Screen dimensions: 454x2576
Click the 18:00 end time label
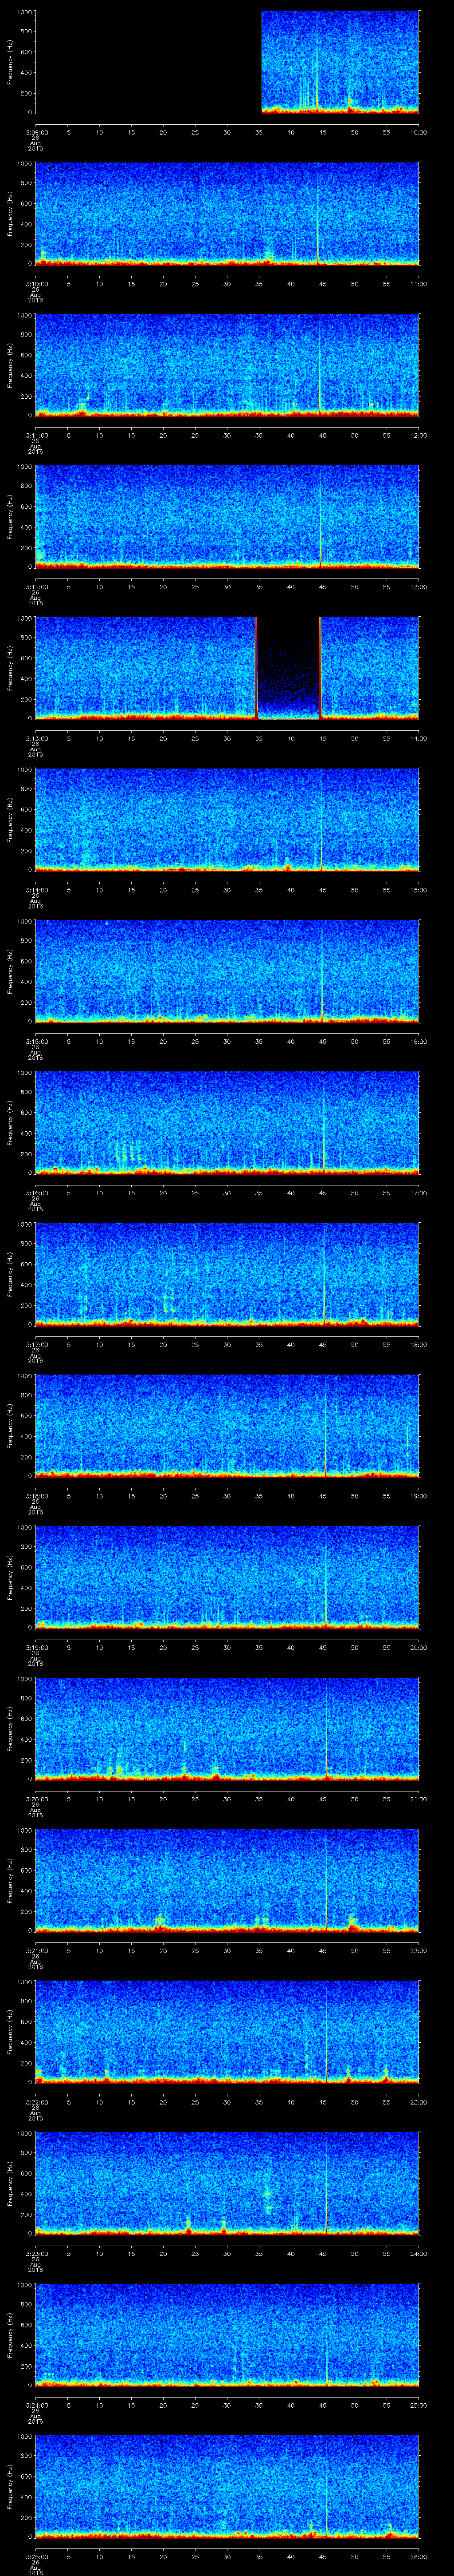pos(418,1344)
